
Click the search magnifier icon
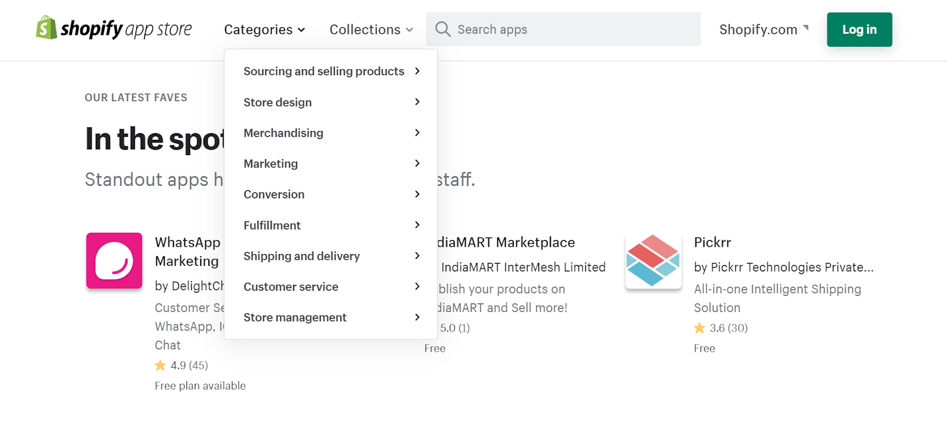(443, 29)
